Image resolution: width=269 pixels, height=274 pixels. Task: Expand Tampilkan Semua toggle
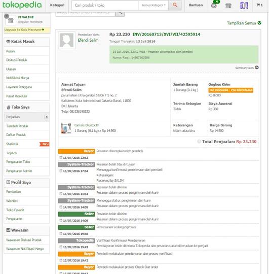244,23
